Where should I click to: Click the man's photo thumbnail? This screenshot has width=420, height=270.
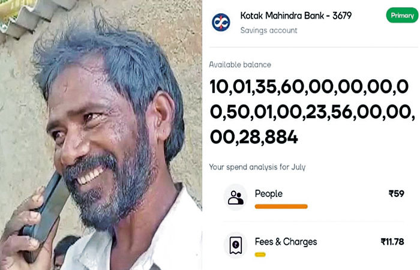point(101,135)
